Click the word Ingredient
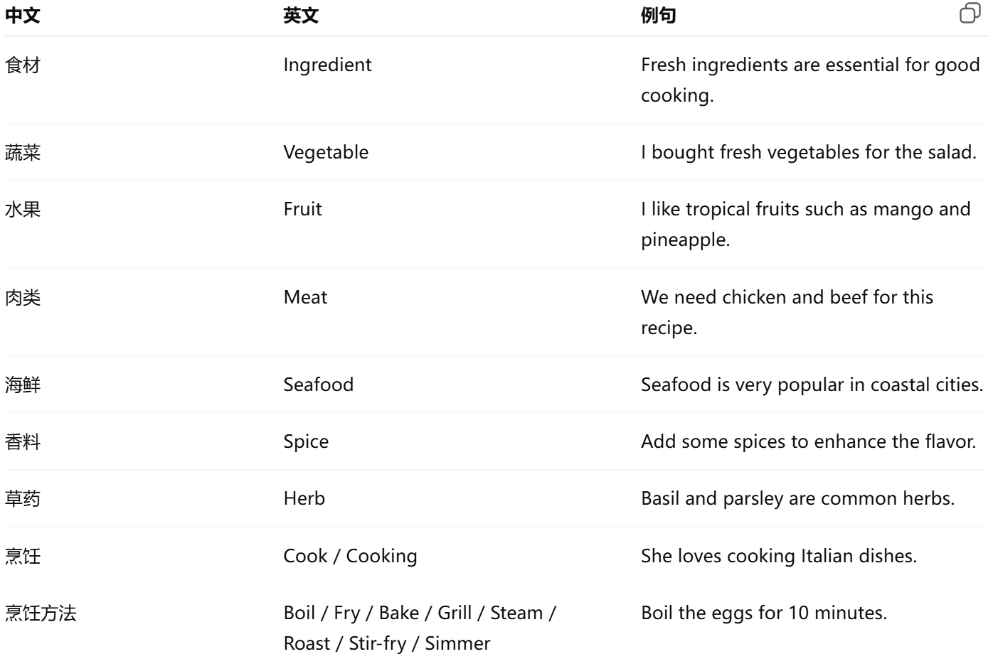This screenshot has height=654, width=993. [327, 65]
